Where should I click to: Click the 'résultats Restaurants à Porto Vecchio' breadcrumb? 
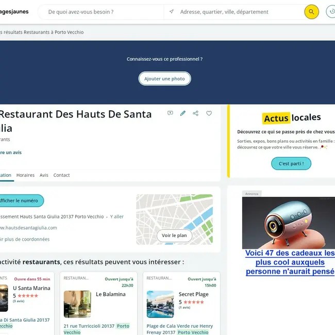(x=42, y=32)
